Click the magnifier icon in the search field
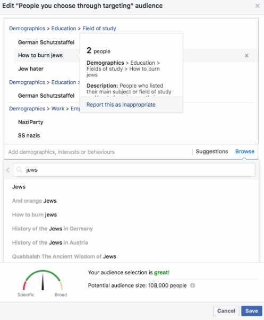Viewport: 264px width, 320px height. pyautogui.click(x=19, y=169)
